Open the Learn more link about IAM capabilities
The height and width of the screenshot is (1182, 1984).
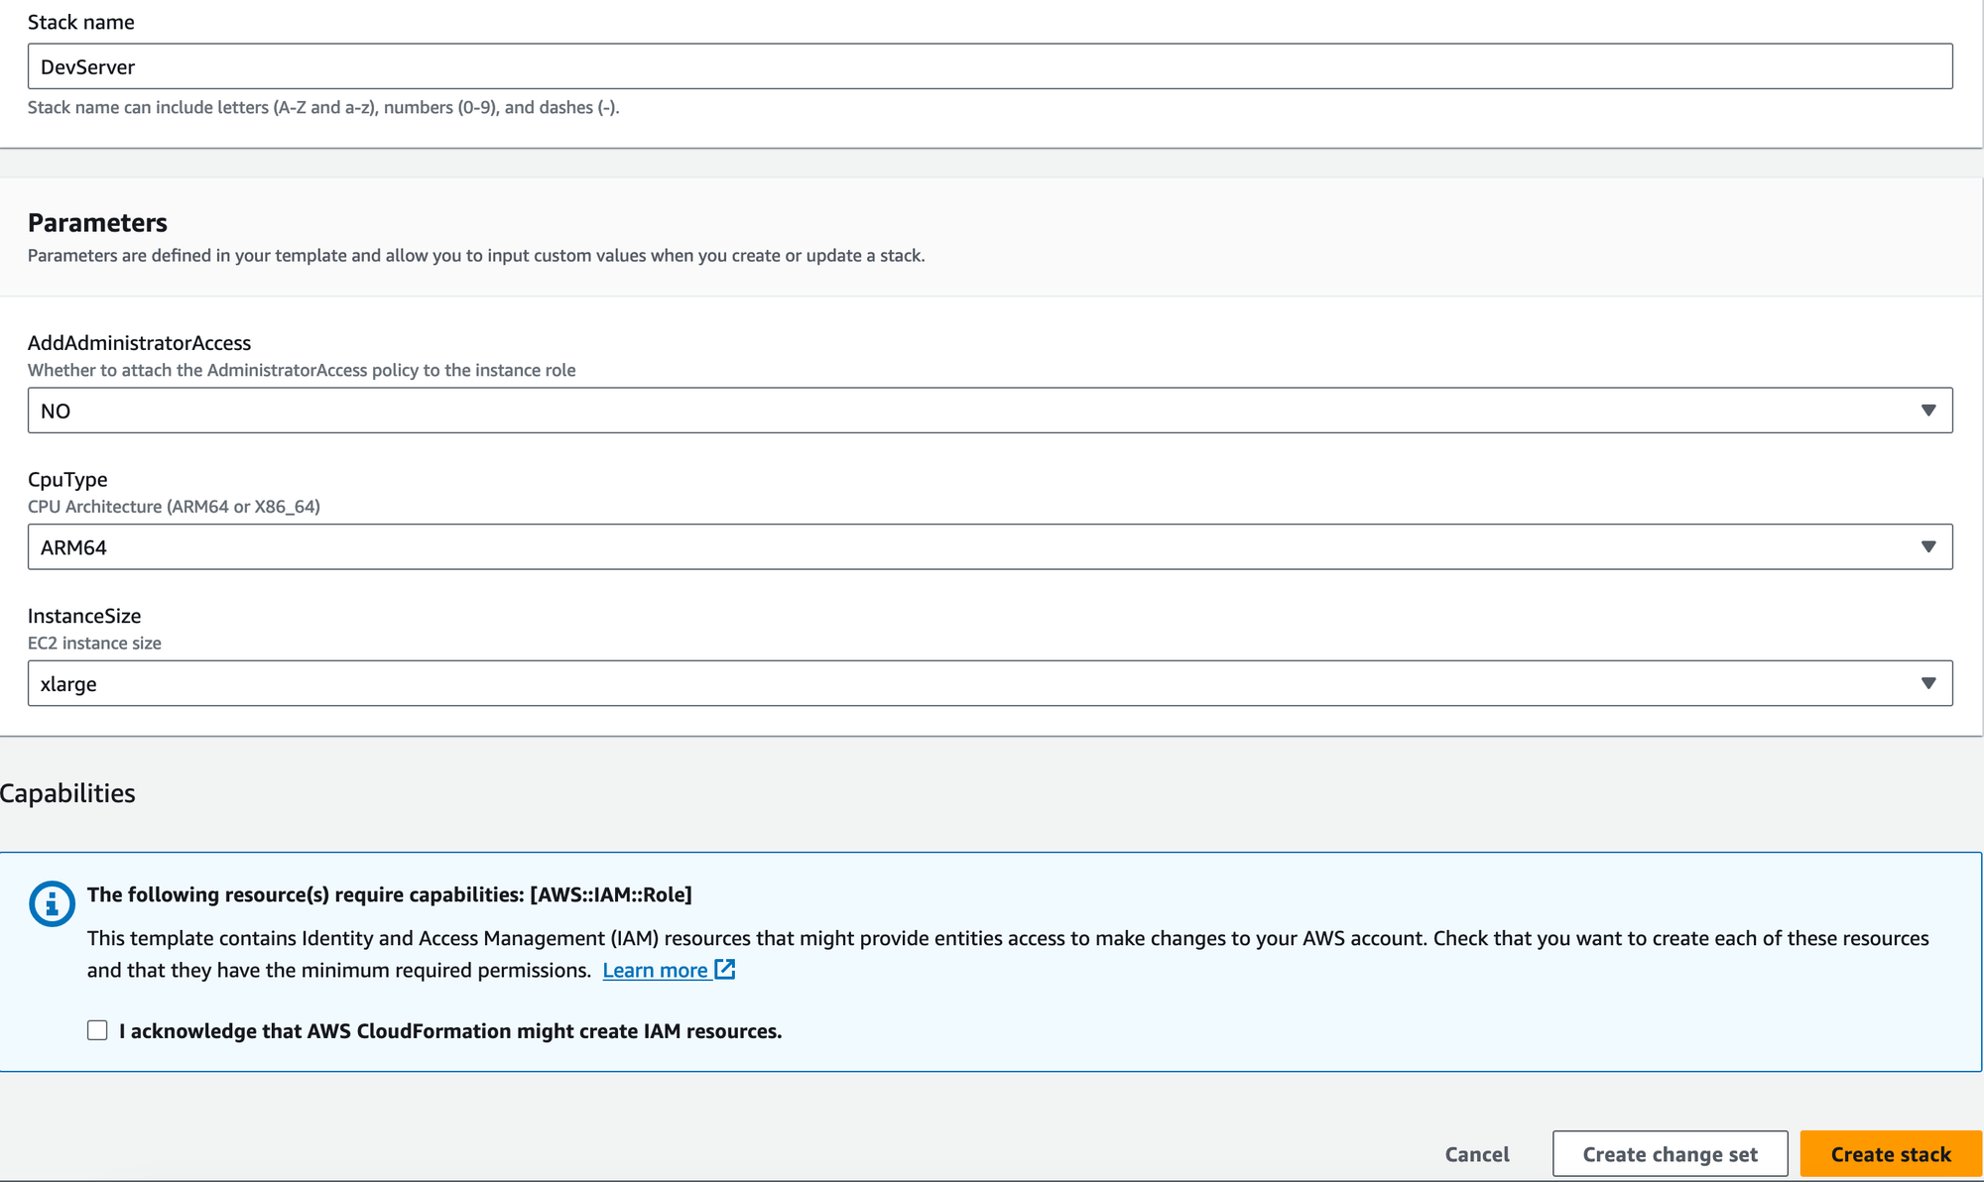[x=656, y=970]
